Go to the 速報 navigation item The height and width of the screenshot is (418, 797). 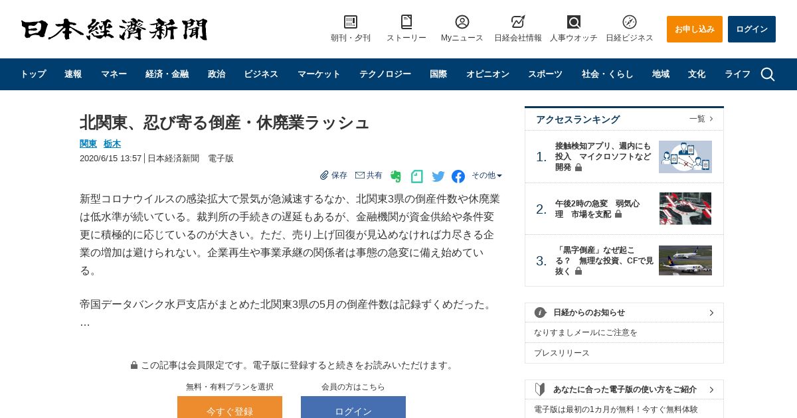click(73, 74)
